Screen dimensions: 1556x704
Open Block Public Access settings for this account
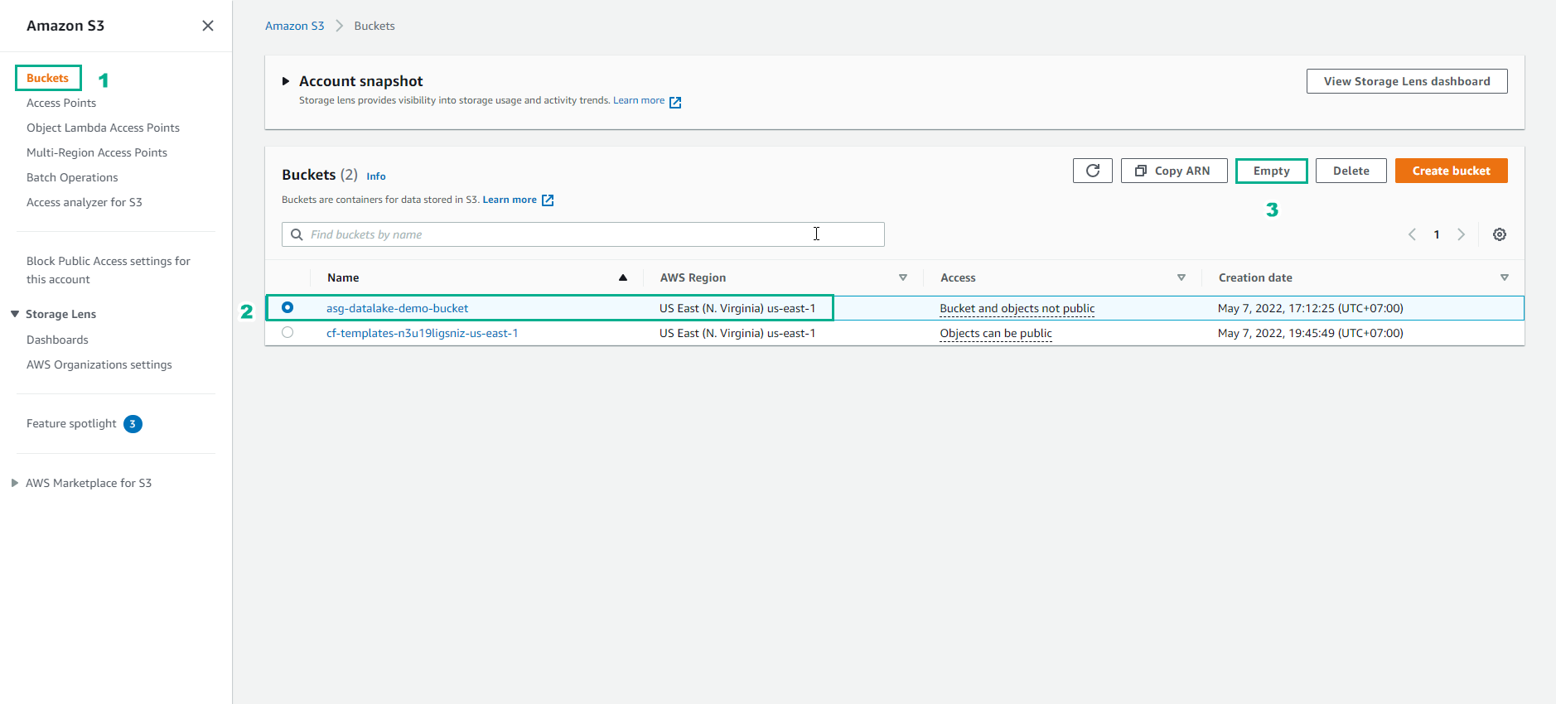pyautogui.click(x=109, y=270)
